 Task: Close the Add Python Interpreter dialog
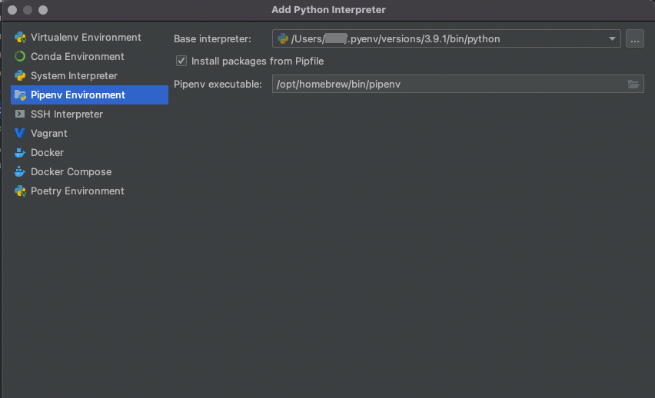[x=12, y=10]
